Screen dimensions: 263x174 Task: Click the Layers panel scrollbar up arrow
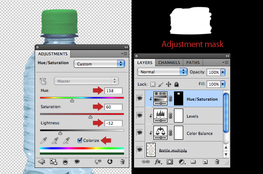(x=226, y=148)
